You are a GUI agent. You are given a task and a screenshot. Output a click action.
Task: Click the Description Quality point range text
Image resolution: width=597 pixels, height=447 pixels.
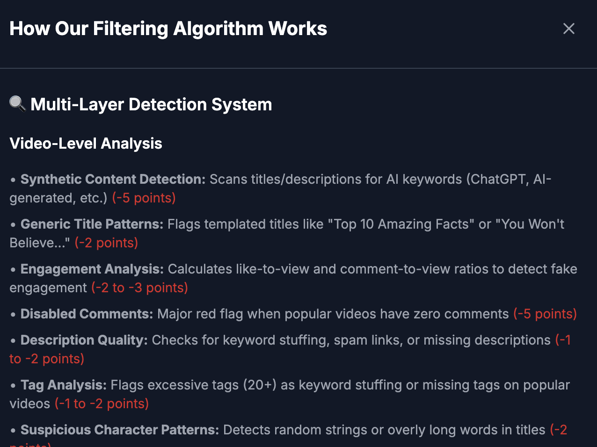click(x=47, y=359)
